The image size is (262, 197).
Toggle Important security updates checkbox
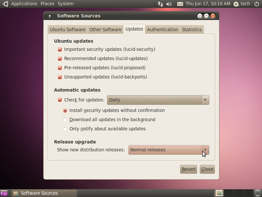click(60, 50)
